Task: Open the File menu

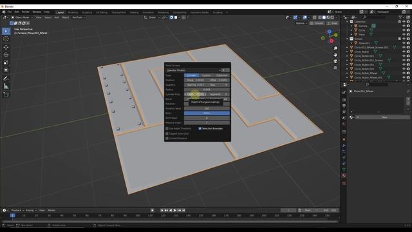Action: tap(10, 12)
